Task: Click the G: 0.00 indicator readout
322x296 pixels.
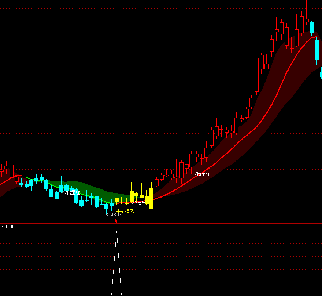Action: click(x=7, y=227)
